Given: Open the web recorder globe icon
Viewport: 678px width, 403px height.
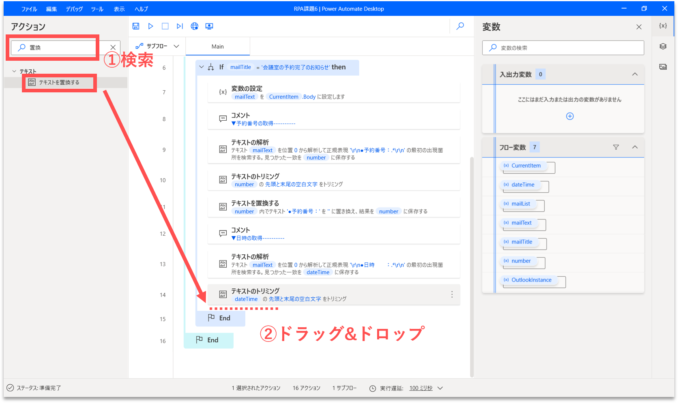Looking at the screenshot, I should tap(195, 26).
